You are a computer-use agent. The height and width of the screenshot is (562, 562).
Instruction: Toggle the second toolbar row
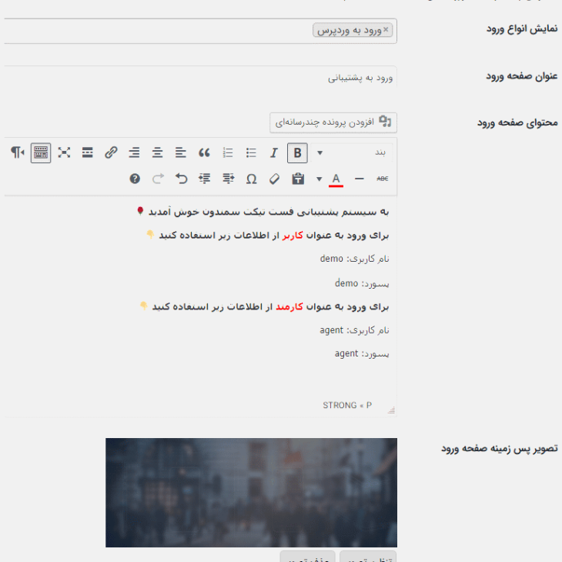coord(41,152)
